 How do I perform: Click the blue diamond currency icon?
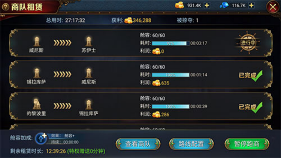click(224, 5)
